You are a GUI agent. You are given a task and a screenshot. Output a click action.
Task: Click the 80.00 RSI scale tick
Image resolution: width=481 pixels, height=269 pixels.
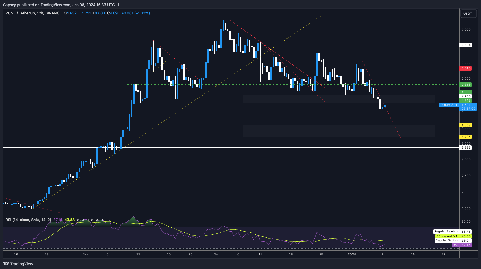tap(466, 222)
